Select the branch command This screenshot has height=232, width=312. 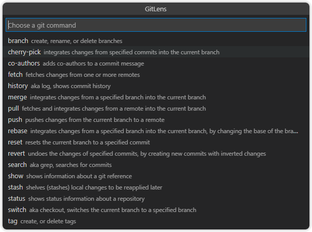click(x=156, y=40)
